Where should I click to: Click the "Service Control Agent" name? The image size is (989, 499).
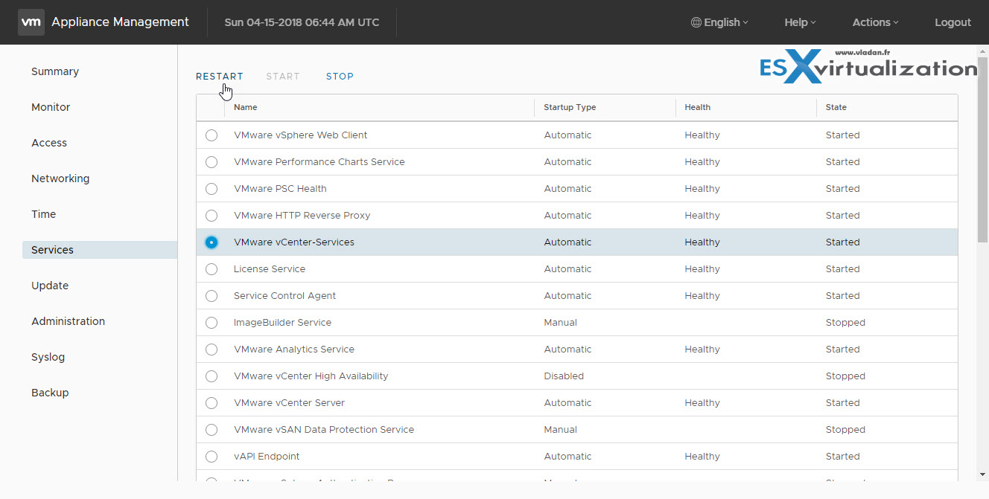click(x=285, y=296)
